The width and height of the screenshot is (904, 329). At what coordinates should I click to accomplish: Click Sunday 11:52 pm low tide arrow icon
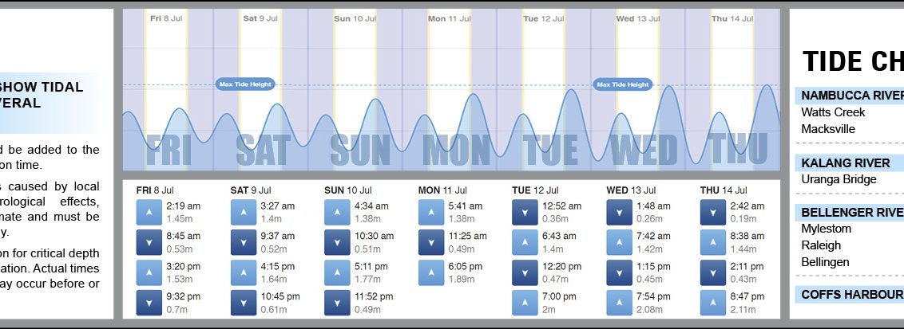pos(337,303)
